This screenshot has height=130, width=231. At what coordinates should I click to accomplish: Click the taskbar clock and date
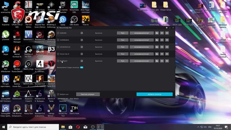218,127
